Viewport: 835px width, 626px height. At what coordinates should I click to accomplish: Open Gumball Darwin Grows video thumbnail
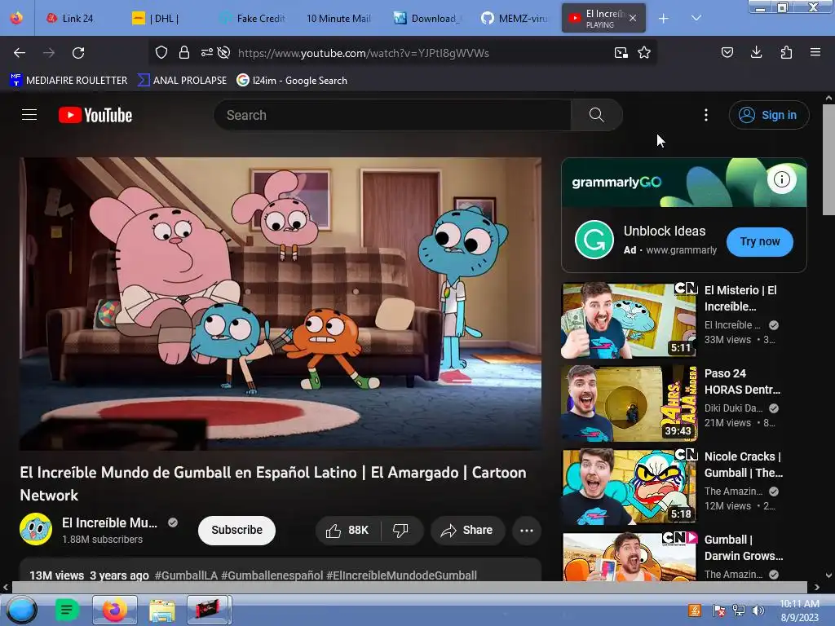630,557
